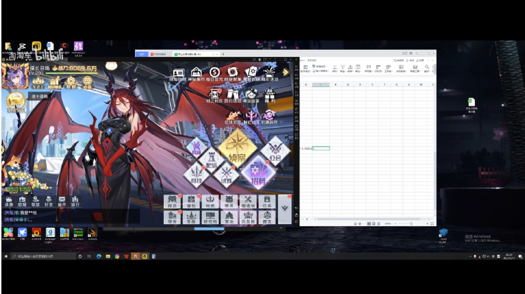Open the 特权 privilege badge
Screen dimensions: 525x294
click(x=70, y=82)
